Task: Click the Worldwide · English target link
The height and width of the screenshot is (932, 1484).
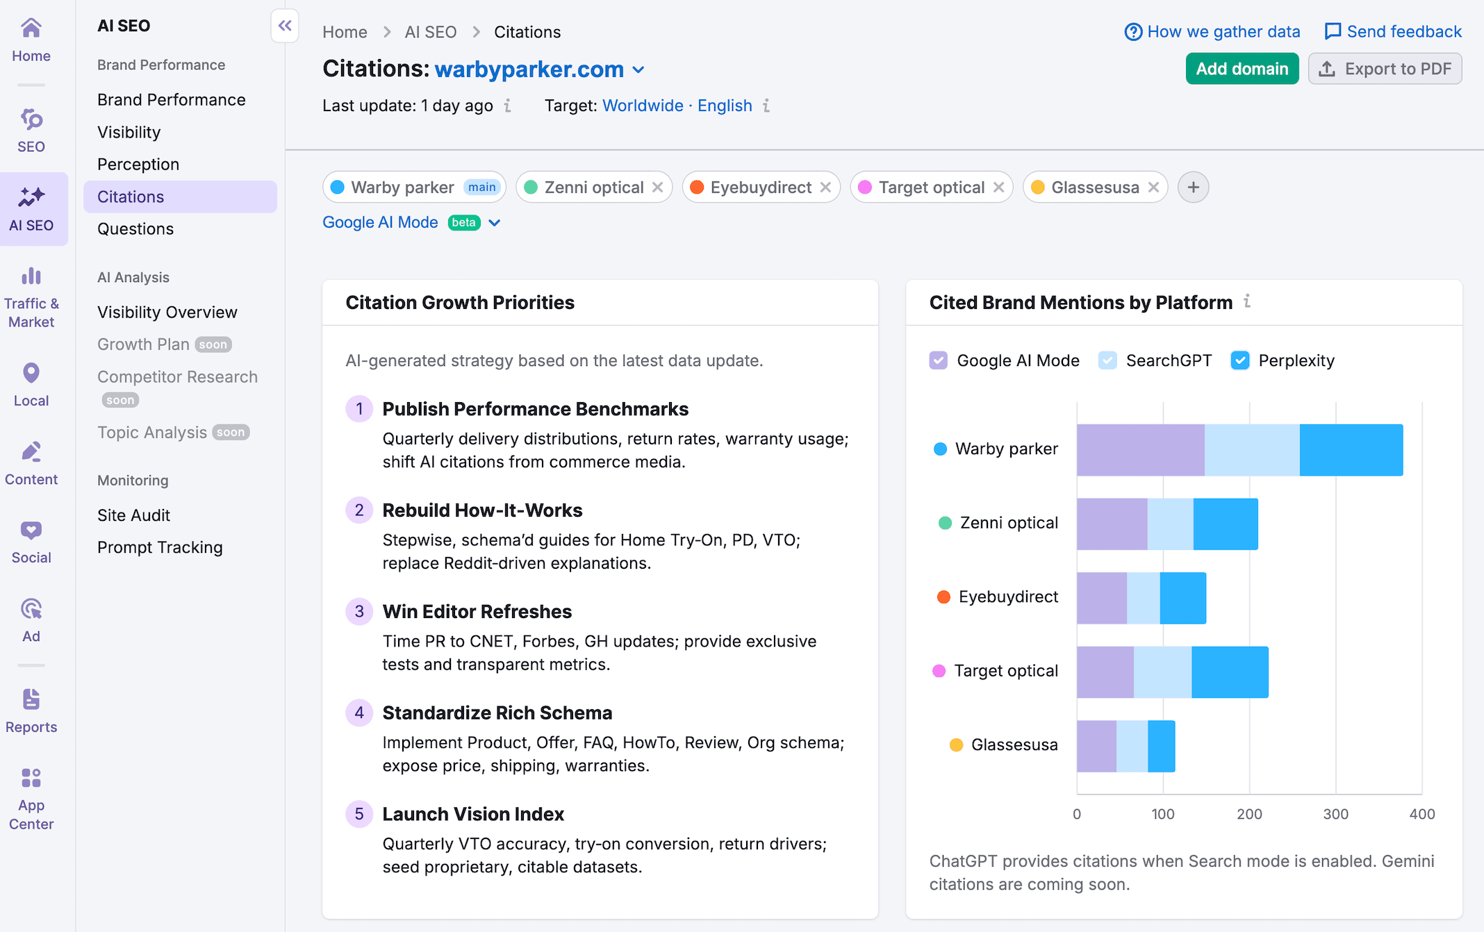Action: 677,106
